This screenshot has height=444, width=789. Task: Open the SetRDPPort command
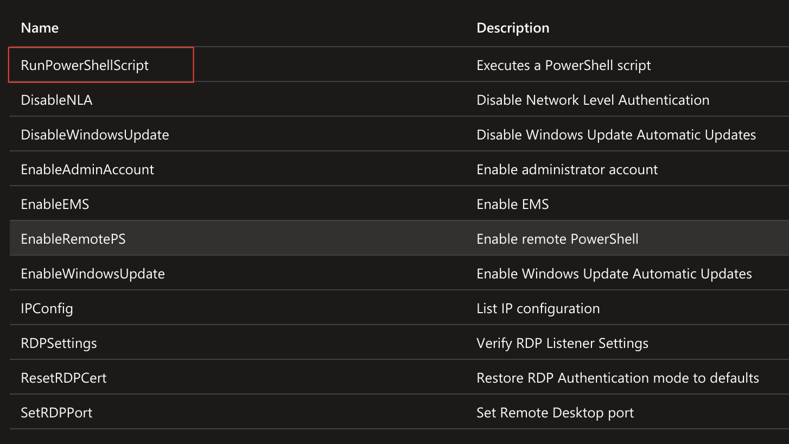coord(56,413)
